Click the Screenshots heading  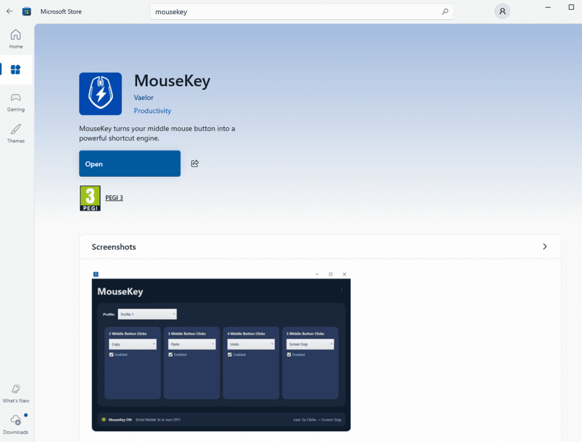point(114,247)
